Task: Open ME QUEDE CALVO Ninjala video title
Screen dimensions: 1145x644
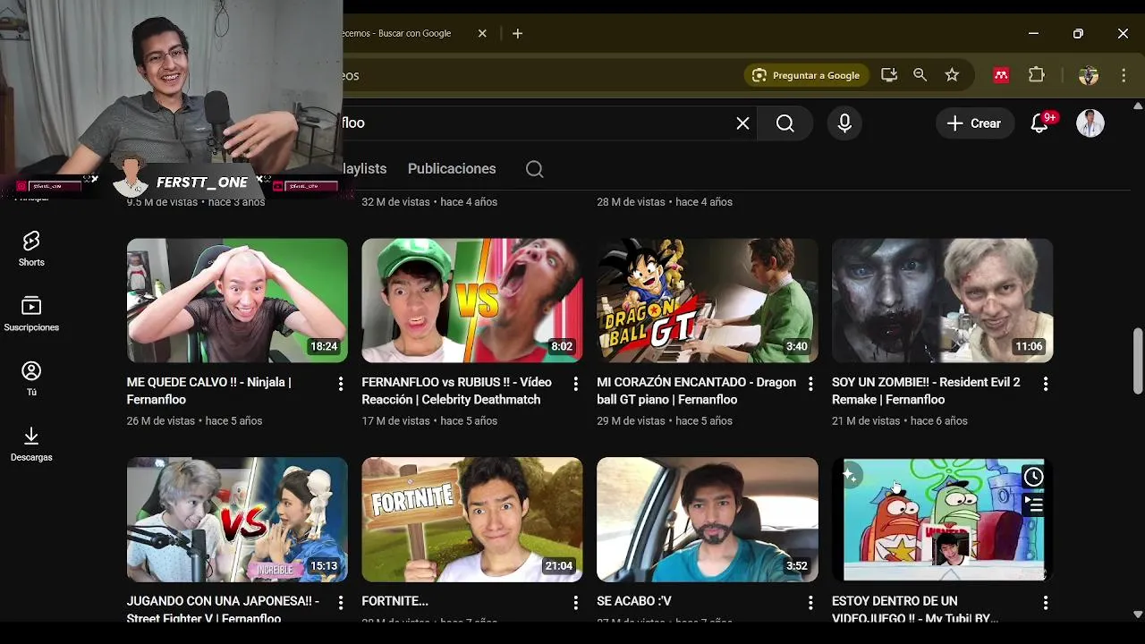Action: pos(208,391)
